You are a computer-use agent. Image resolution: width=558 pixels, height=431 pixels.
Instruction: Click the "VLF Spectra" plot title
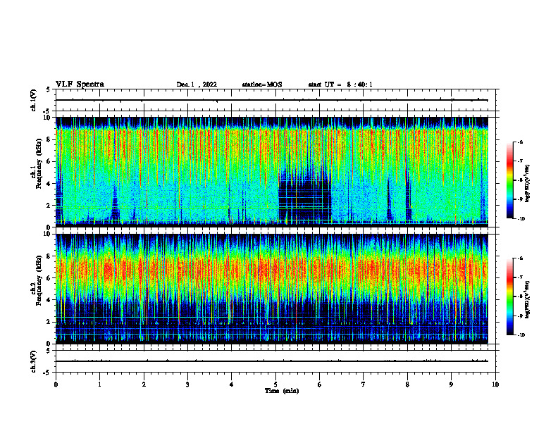(x=80, y=85)
